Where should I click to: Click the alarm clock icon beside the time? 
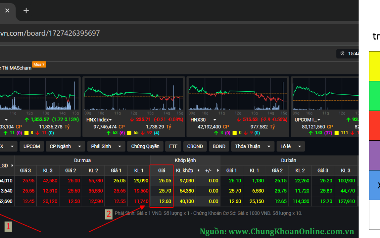click(x=342, y=54)
